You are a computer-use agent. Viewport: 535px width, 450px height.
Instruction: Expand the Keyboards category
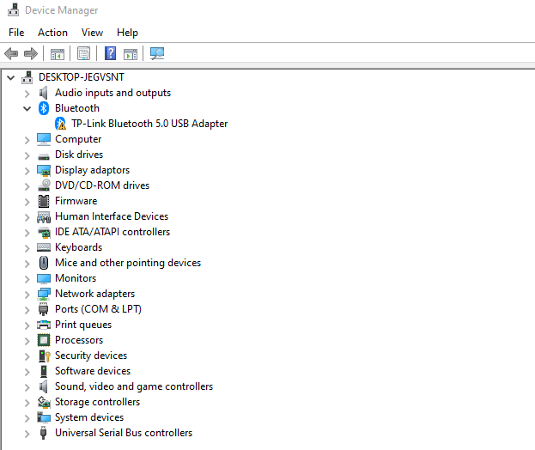[27, 248]
